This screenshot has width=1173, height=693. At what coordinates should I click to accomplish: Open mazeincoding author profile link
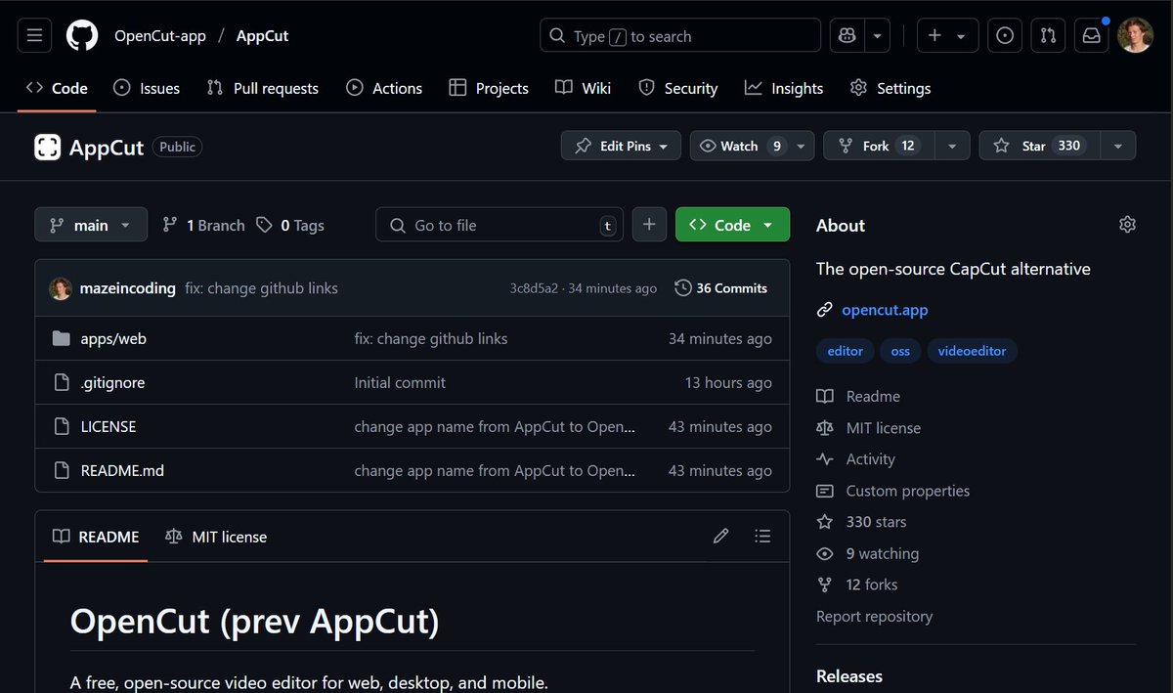tap(128, 288)
